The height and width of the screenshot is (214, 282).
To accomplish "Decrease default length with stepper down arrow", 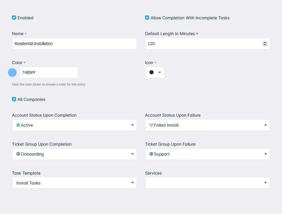I will pyautogui.click(x=265, y=45).
